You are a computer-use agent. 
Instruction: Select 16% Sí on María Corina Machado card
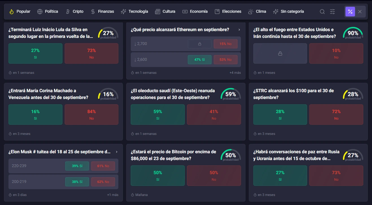[35, 115]
